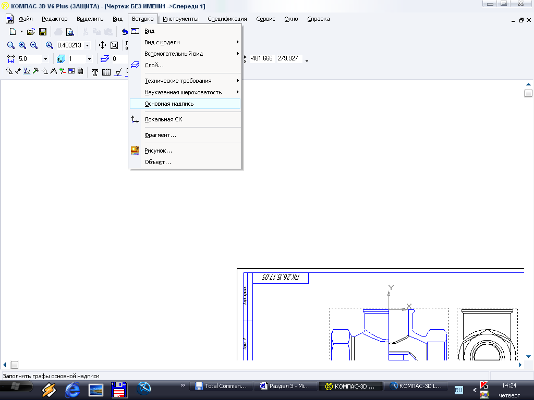
Task: Expand the cursor step 5.0 dropdown
Action: 45,59
